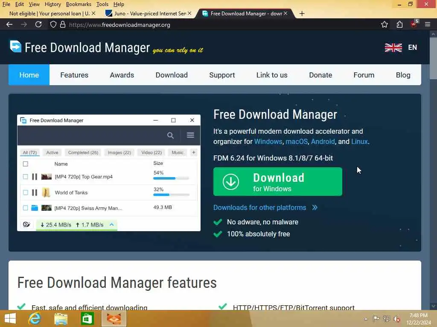Follow the Android link
Viewport: 437px width, 327px height.
[x=323, y=141]
